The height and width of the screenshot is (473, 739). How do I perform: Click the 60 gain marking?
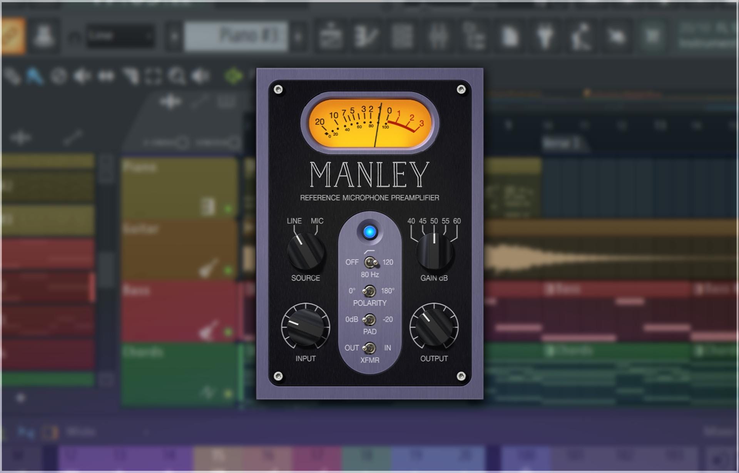[x=457, y=221]
